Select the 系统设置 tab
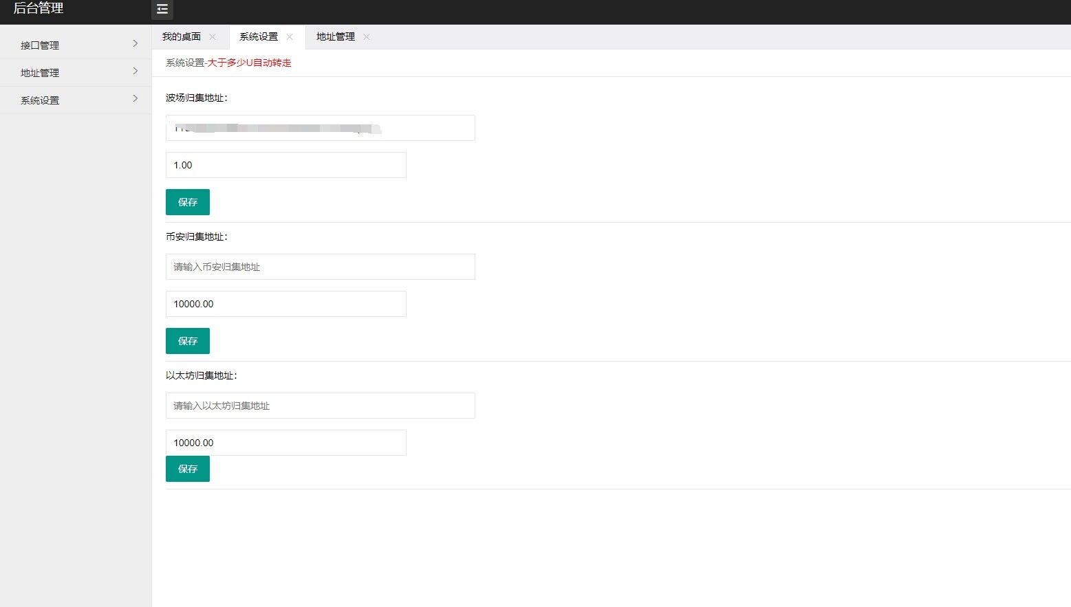This screenshot has width=1071, height=607. tap(259, 37)
